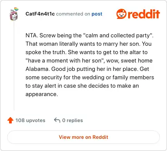167x151 pixels.
Task: Open the blue "post" link
Action: point(97,14)
